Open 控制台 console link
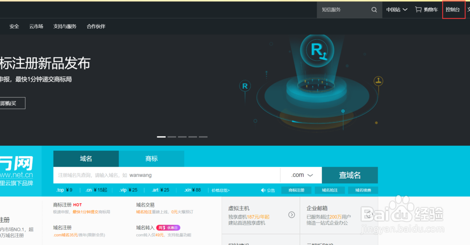 [x=453, y=9]
